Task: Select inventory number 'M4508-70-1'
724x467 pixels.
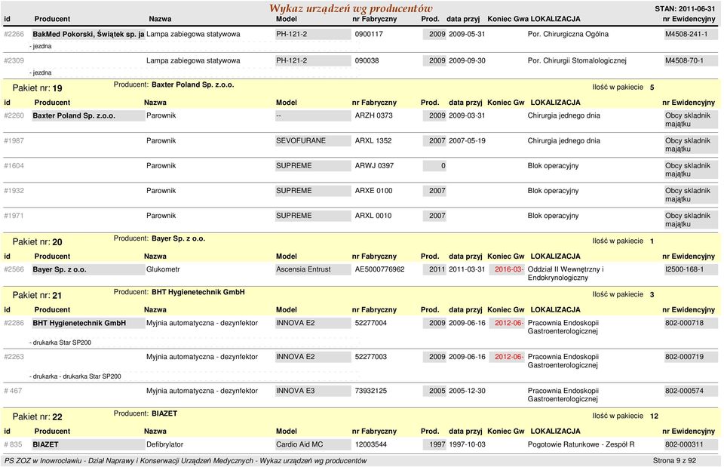Action: 684,60
